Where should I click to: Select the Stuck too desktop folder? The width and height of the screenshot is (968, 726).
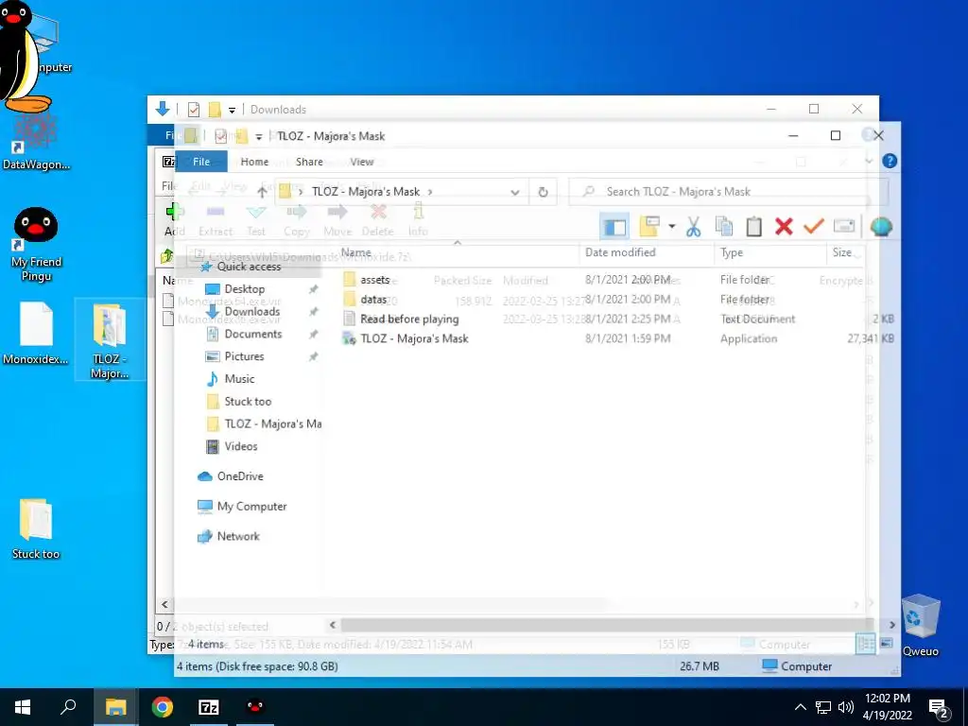pyautogui.click(x=36, y=529)
